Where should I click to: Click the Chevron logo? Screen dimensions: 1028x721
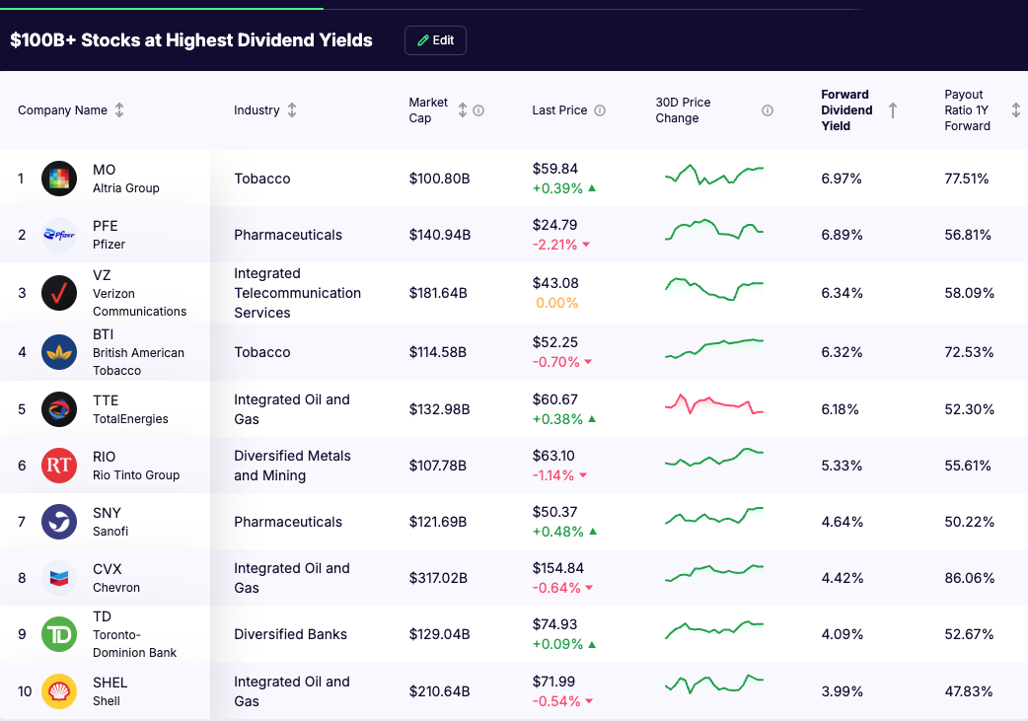[x=59, y=578]
